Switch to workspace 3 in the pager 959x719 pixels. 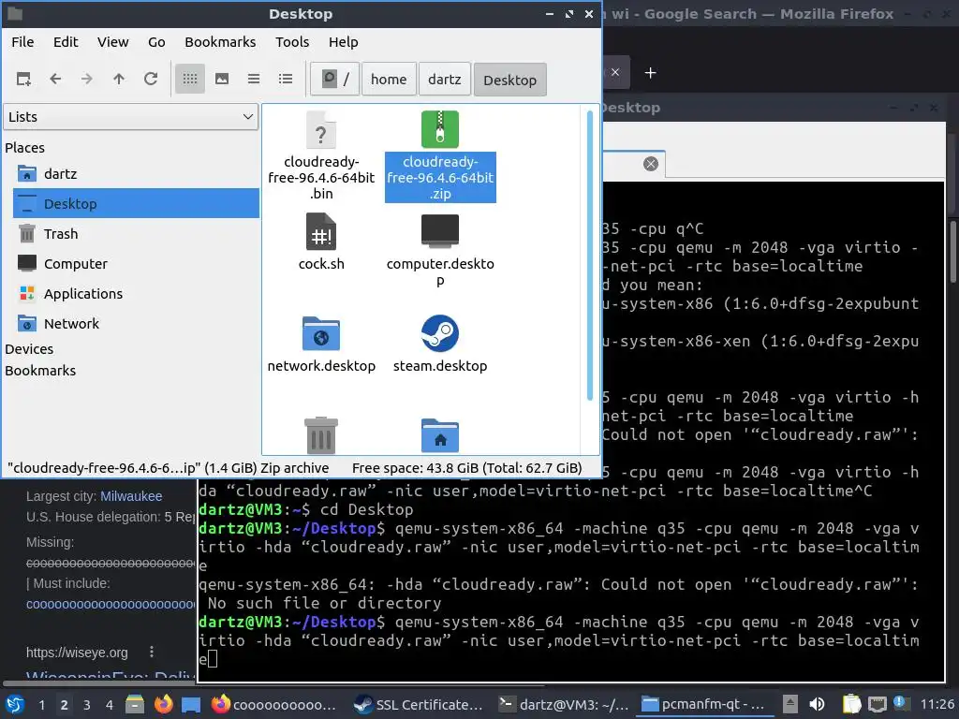[87, 705]
